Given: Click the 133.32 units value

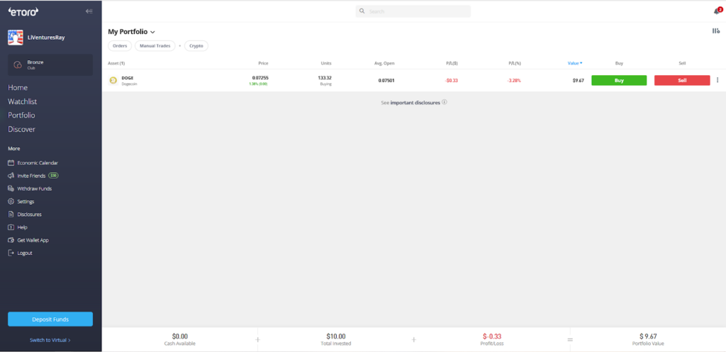Looking at the screenshot, I should tap(325, 78).
